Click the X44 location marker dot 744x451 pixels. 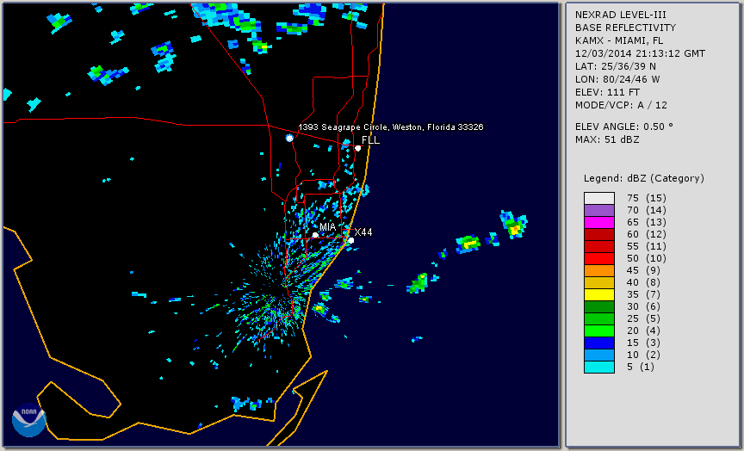point(350,240)
